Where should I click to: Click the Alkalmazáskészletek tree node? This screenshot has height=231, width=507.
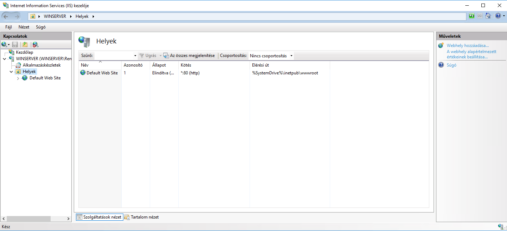point(41,65)
